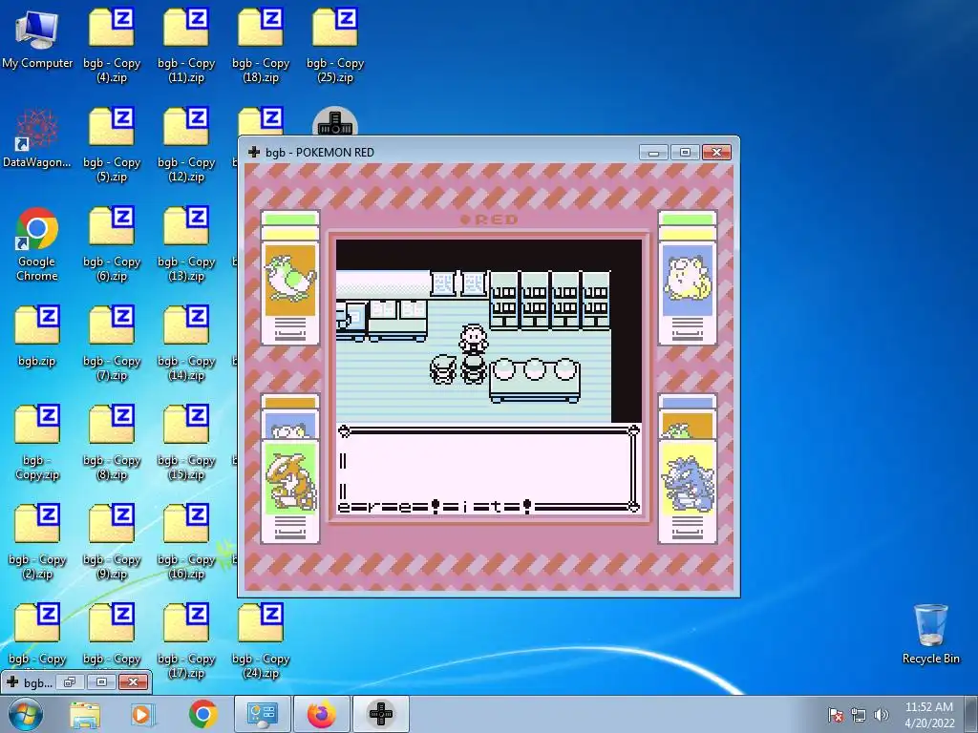Select bgb - Copy (7).zip file

pyautogui.click(x=112, y=343)
